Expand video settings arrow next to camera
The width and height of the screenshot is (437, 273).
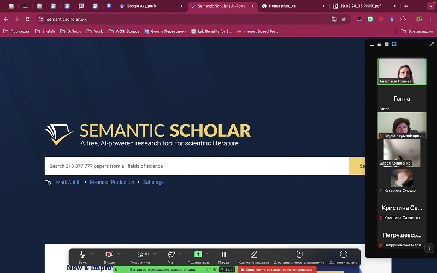[119, 254]
